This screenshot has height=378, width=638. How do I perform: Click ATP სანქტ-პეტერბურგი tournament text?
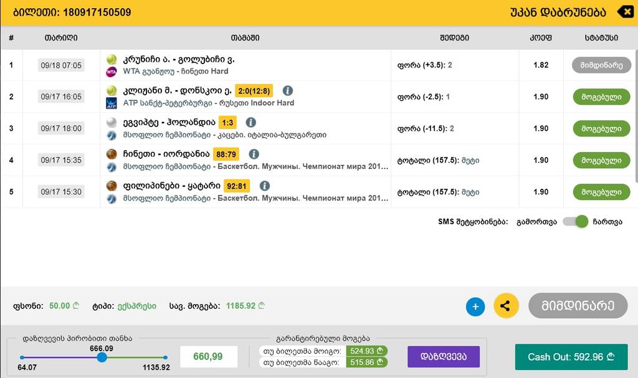click(x=168, y=103)
